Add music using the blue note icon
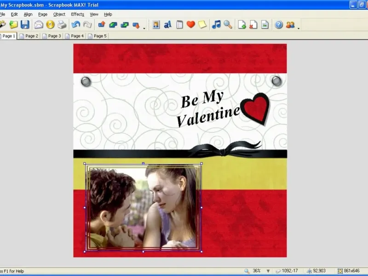 [x=216, y=24]
